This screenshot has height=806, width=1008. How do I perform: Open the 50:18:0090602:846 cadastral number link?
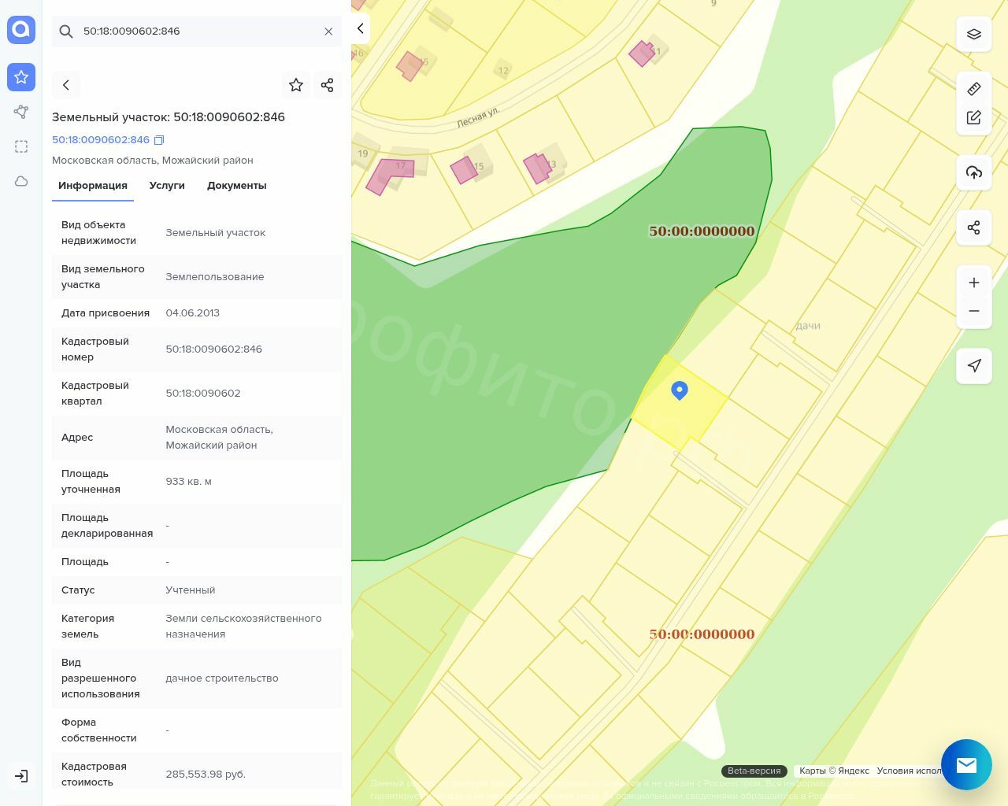tap(101, 140)
